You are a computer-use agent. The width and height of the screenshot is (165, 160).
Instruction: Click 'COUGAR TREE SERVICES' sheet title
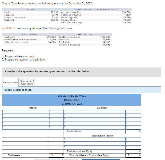[72, 96]
